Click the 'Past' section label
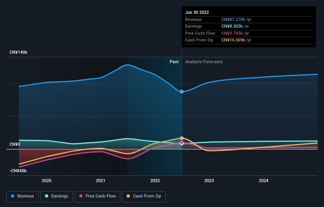 (174, 62)
